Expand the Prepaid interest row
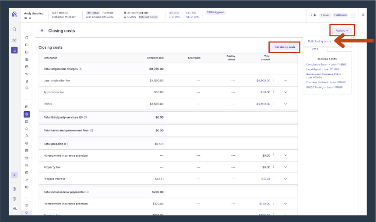Viewport: 376px width, 222px height. [286, 179]
